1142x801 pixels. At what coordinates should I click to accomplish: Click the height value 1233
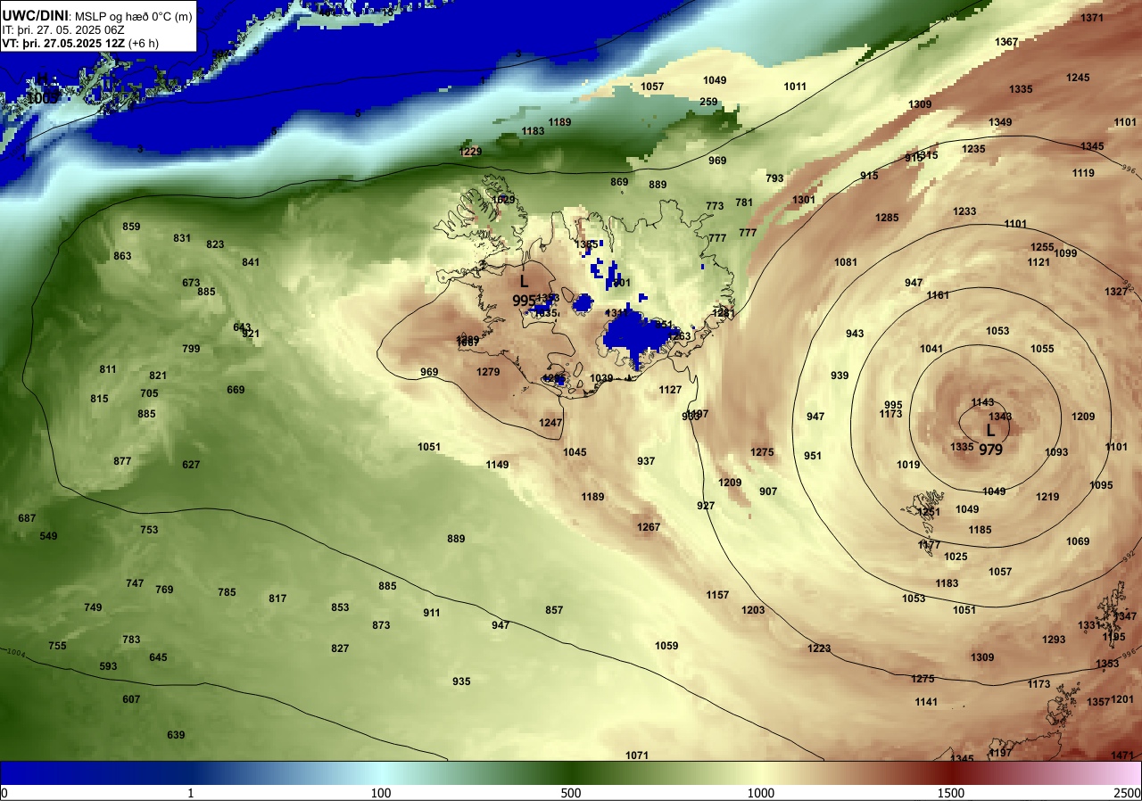[964, 211]
